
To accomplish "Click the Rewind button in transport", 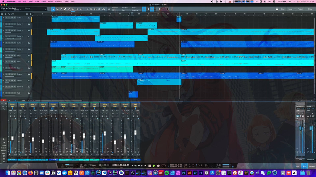I will (x=135, y=166).
